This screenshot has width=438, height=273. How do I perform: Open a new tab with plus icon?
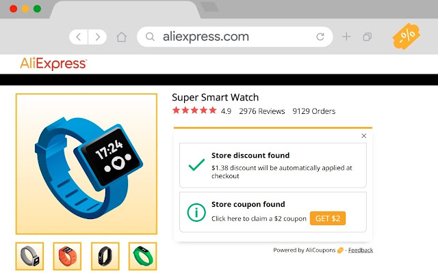tap(346, 37)
